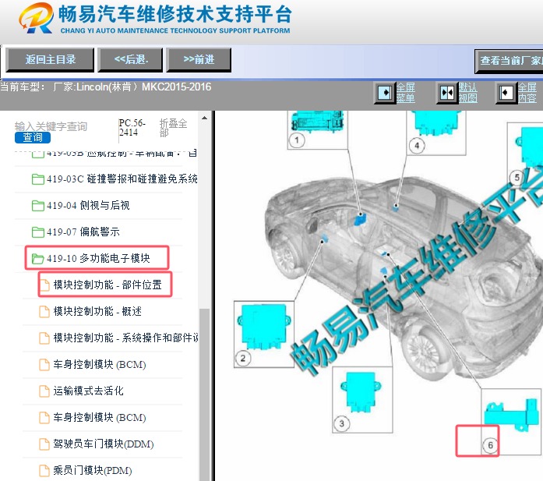Open 模块控制功能 - 部件位置 page

pos(108,285)
